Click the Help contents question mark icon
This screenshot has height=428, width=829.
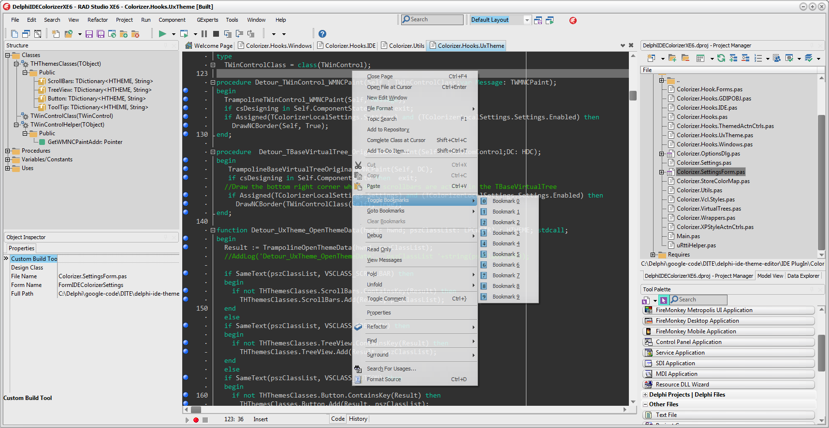322,34
